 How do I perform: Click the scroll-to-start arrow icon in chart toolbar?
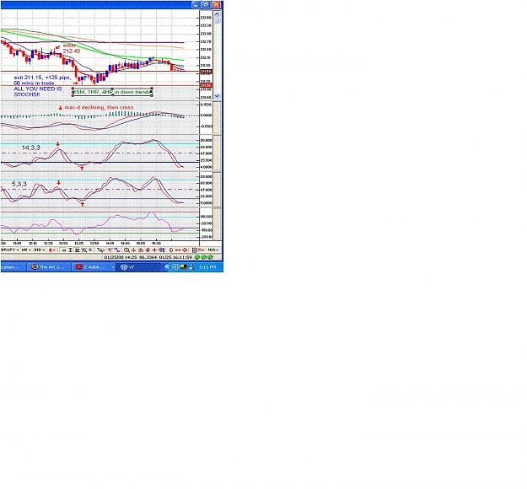pyautogui.click(x=63, y=250)
